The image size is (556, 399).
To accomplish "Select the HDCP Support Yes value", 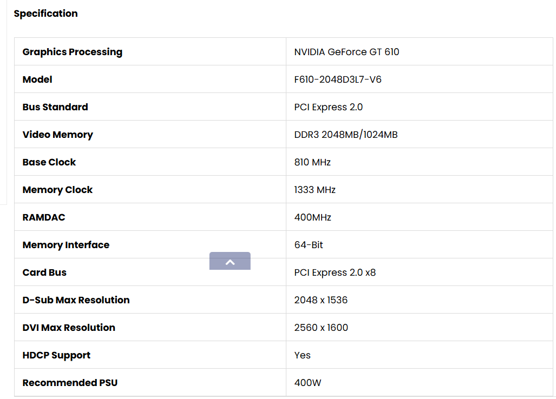I will (x=303, y=355).
